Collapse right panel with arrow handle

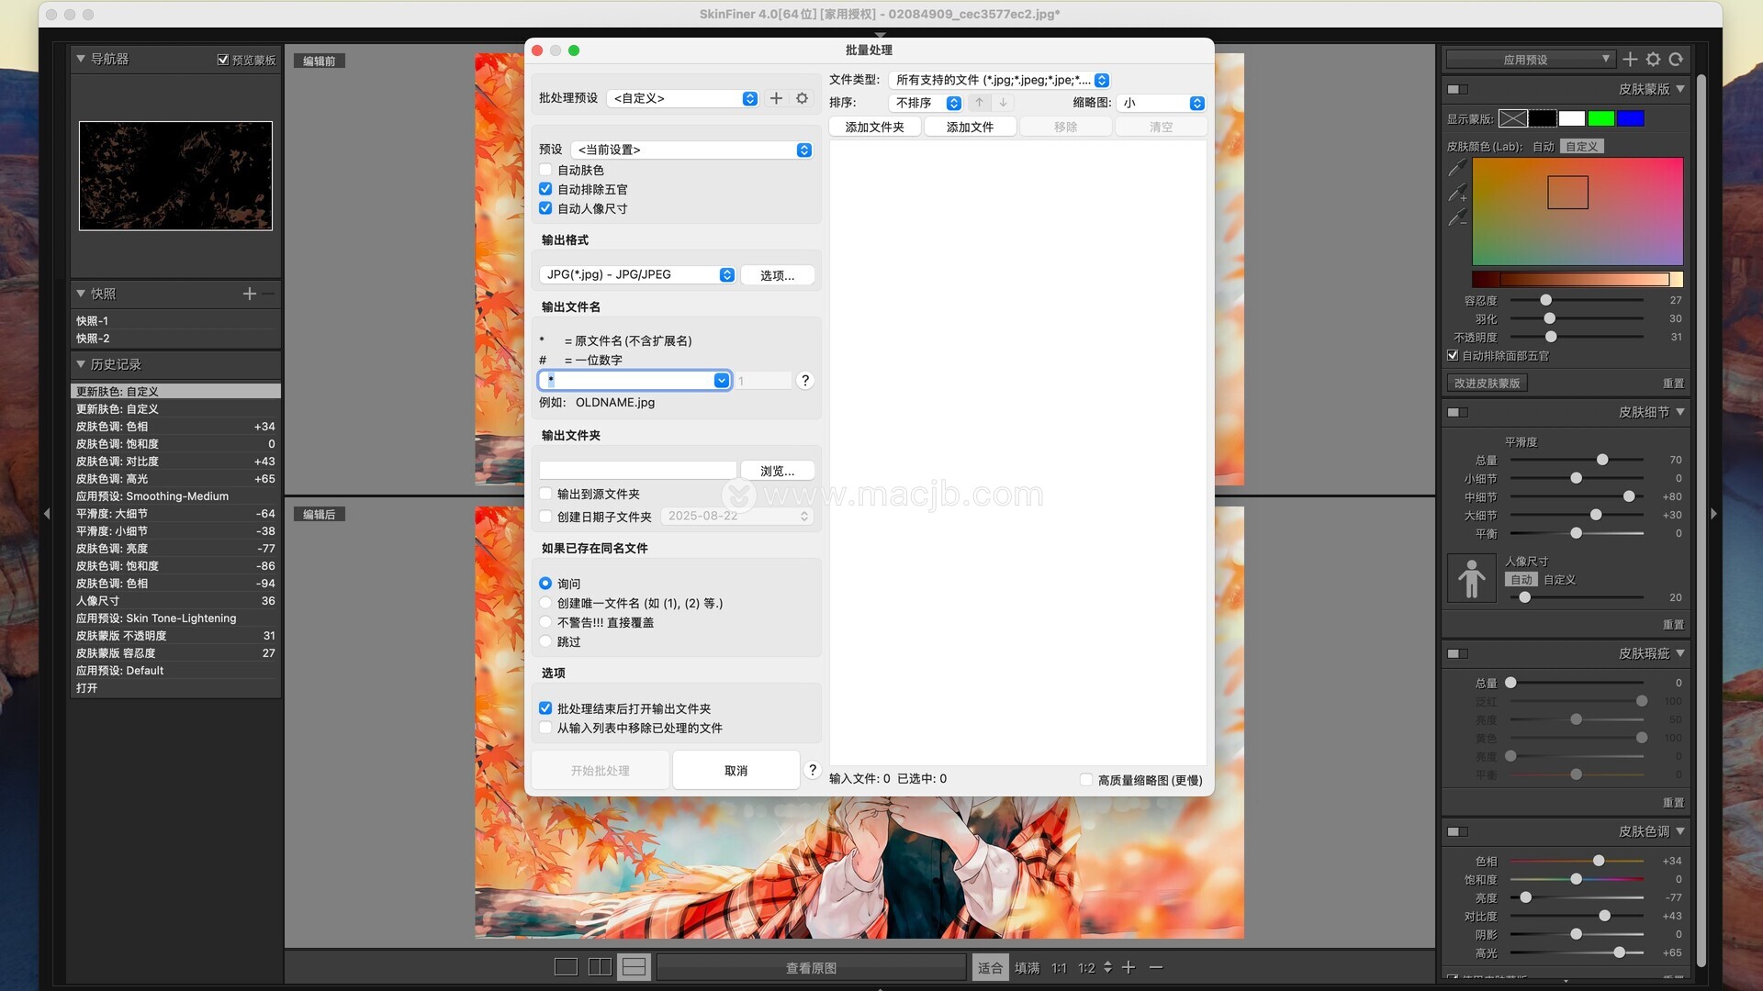click(1713, 514)
